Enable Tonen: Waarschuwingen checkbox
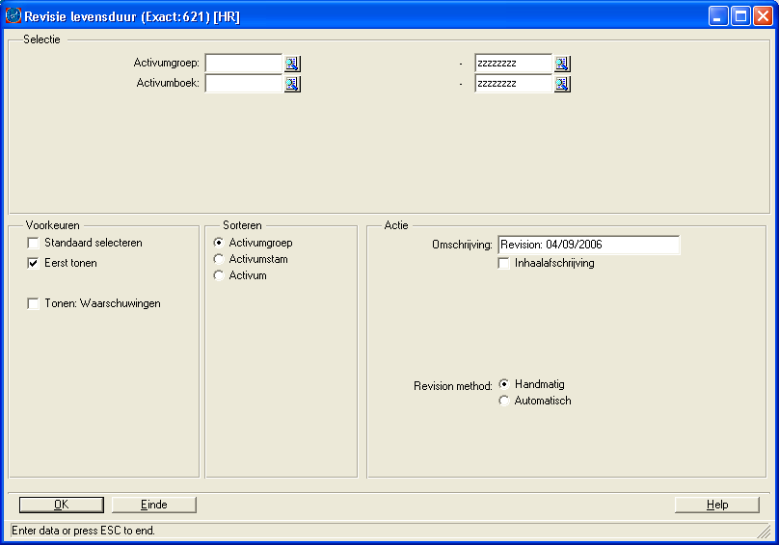 (34, 303)
